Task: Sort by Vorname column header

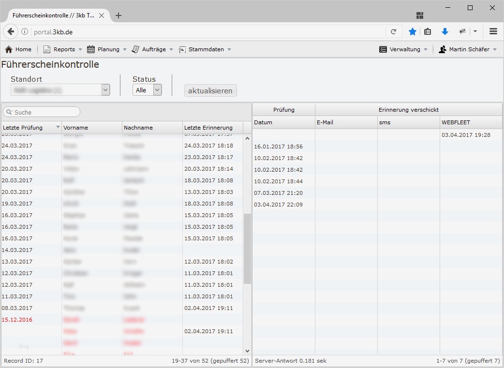Action: (x=91, y=128)
